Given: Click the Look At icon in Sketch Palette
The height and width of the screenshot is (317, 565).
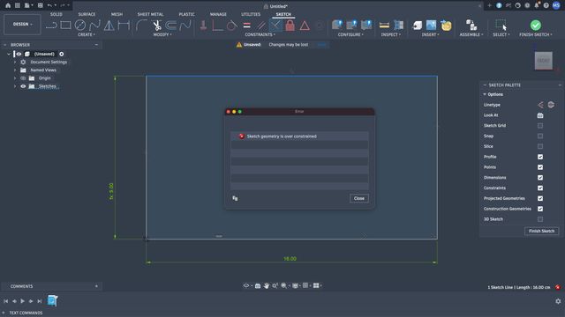Looking at the screenshot, I should pyautogui.click(x=539, y=115).
